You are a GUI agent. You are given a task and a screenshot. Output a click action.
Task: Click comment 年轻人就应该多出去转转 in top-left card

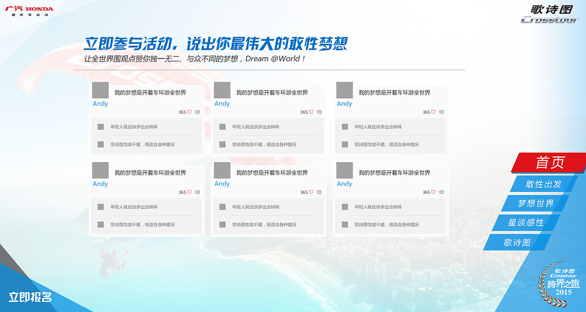pos(134,127)
